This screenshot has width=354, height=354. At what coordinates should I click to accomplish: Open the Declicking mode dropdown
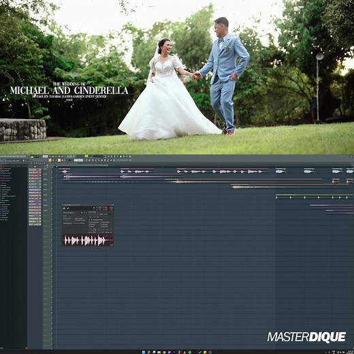(x=79, y=223)
